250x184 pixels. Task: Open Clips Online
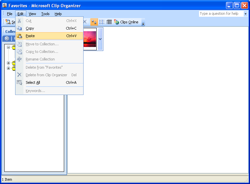pyautogui.click(x=126, y=22)
